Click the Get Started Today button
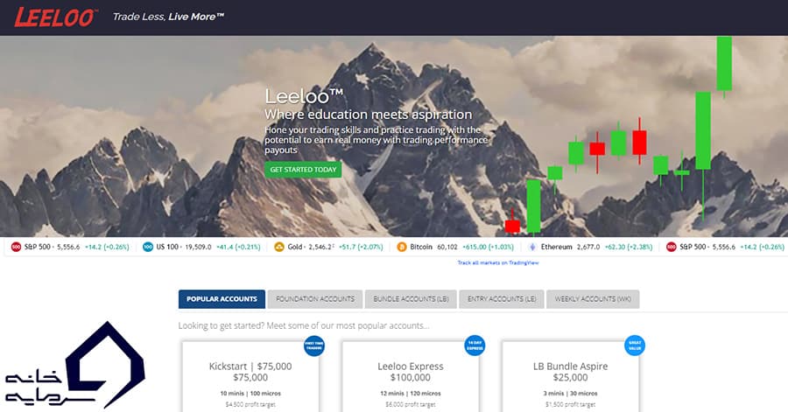Screen dimensions: 788x412 click(x=303, y=170)
